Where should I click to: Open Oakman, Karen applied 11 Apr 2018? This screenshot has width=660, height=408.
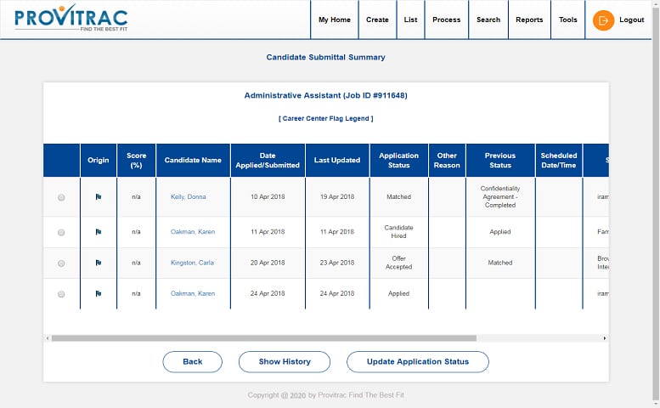[192, 231]
